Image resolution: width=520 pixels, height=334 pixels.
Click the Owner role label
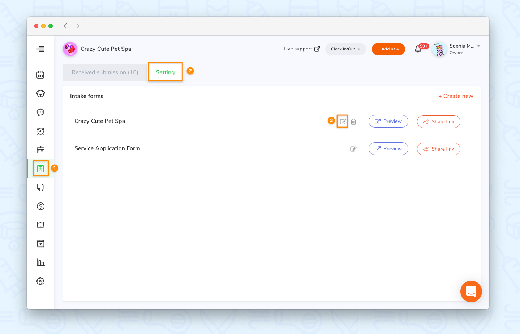click(x=456, y=53)
